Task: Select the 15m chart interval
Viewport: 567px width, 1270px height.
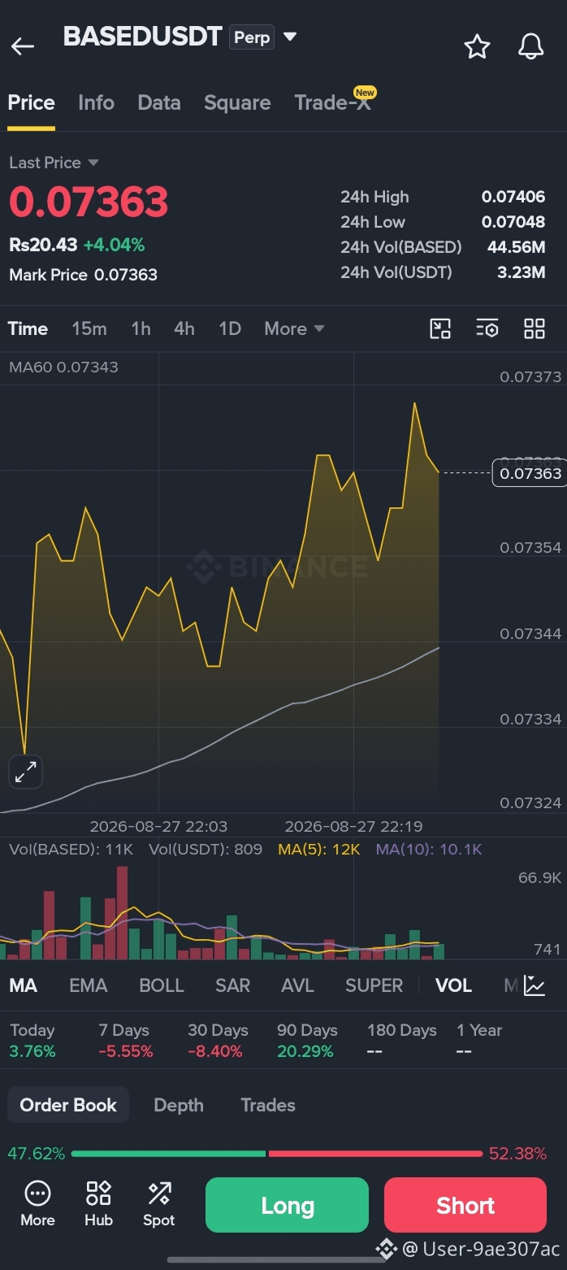Action: click(89, 328)
